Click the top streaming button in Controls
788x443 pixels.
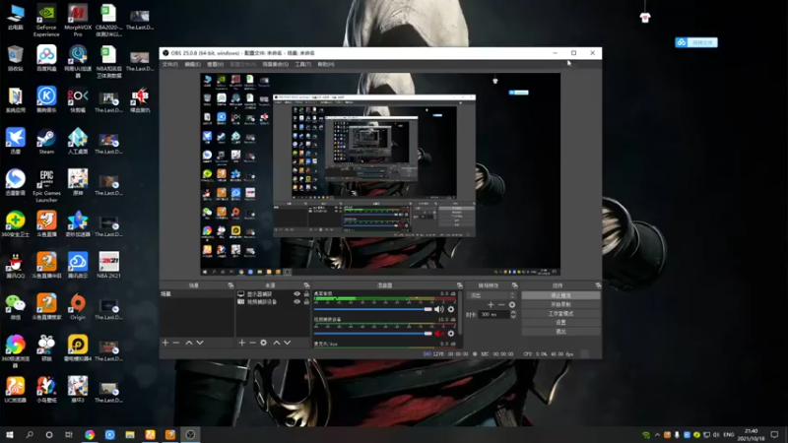(560, 295)
